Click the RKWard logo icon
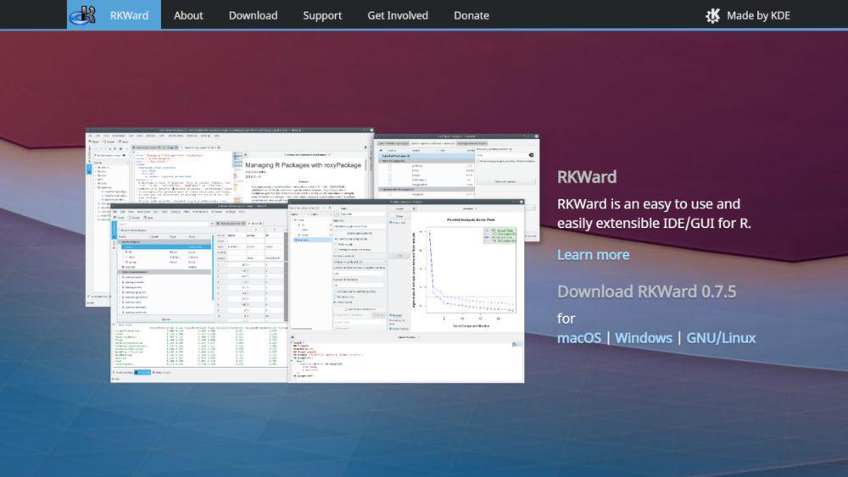The width and height of the screenshot is (848, 477). click(83, 14)
